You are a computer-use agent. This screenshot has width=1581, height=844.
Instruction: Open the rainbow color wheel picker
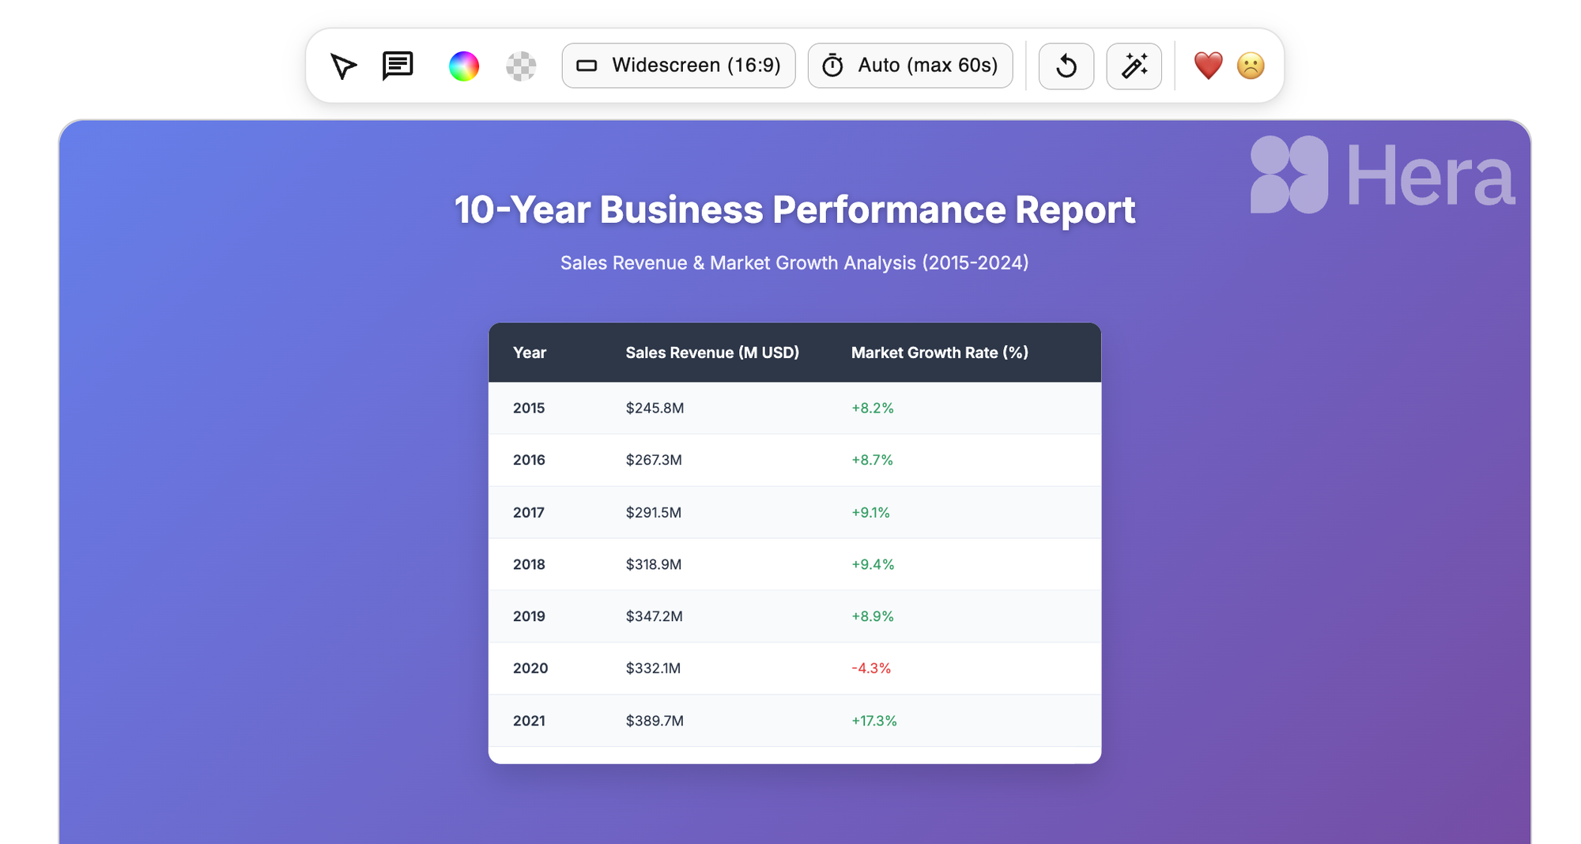tap(464, 66)
